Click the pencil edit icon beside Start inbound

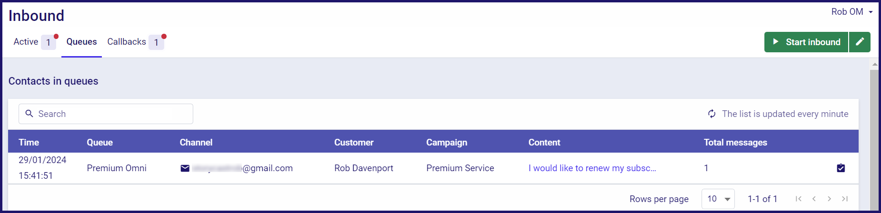(860, 42)
